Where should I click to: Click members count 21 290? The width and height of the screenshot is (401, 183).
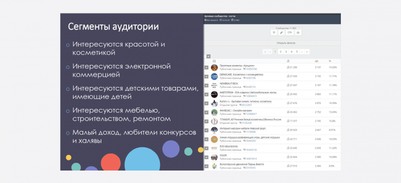tap(292, 67)
